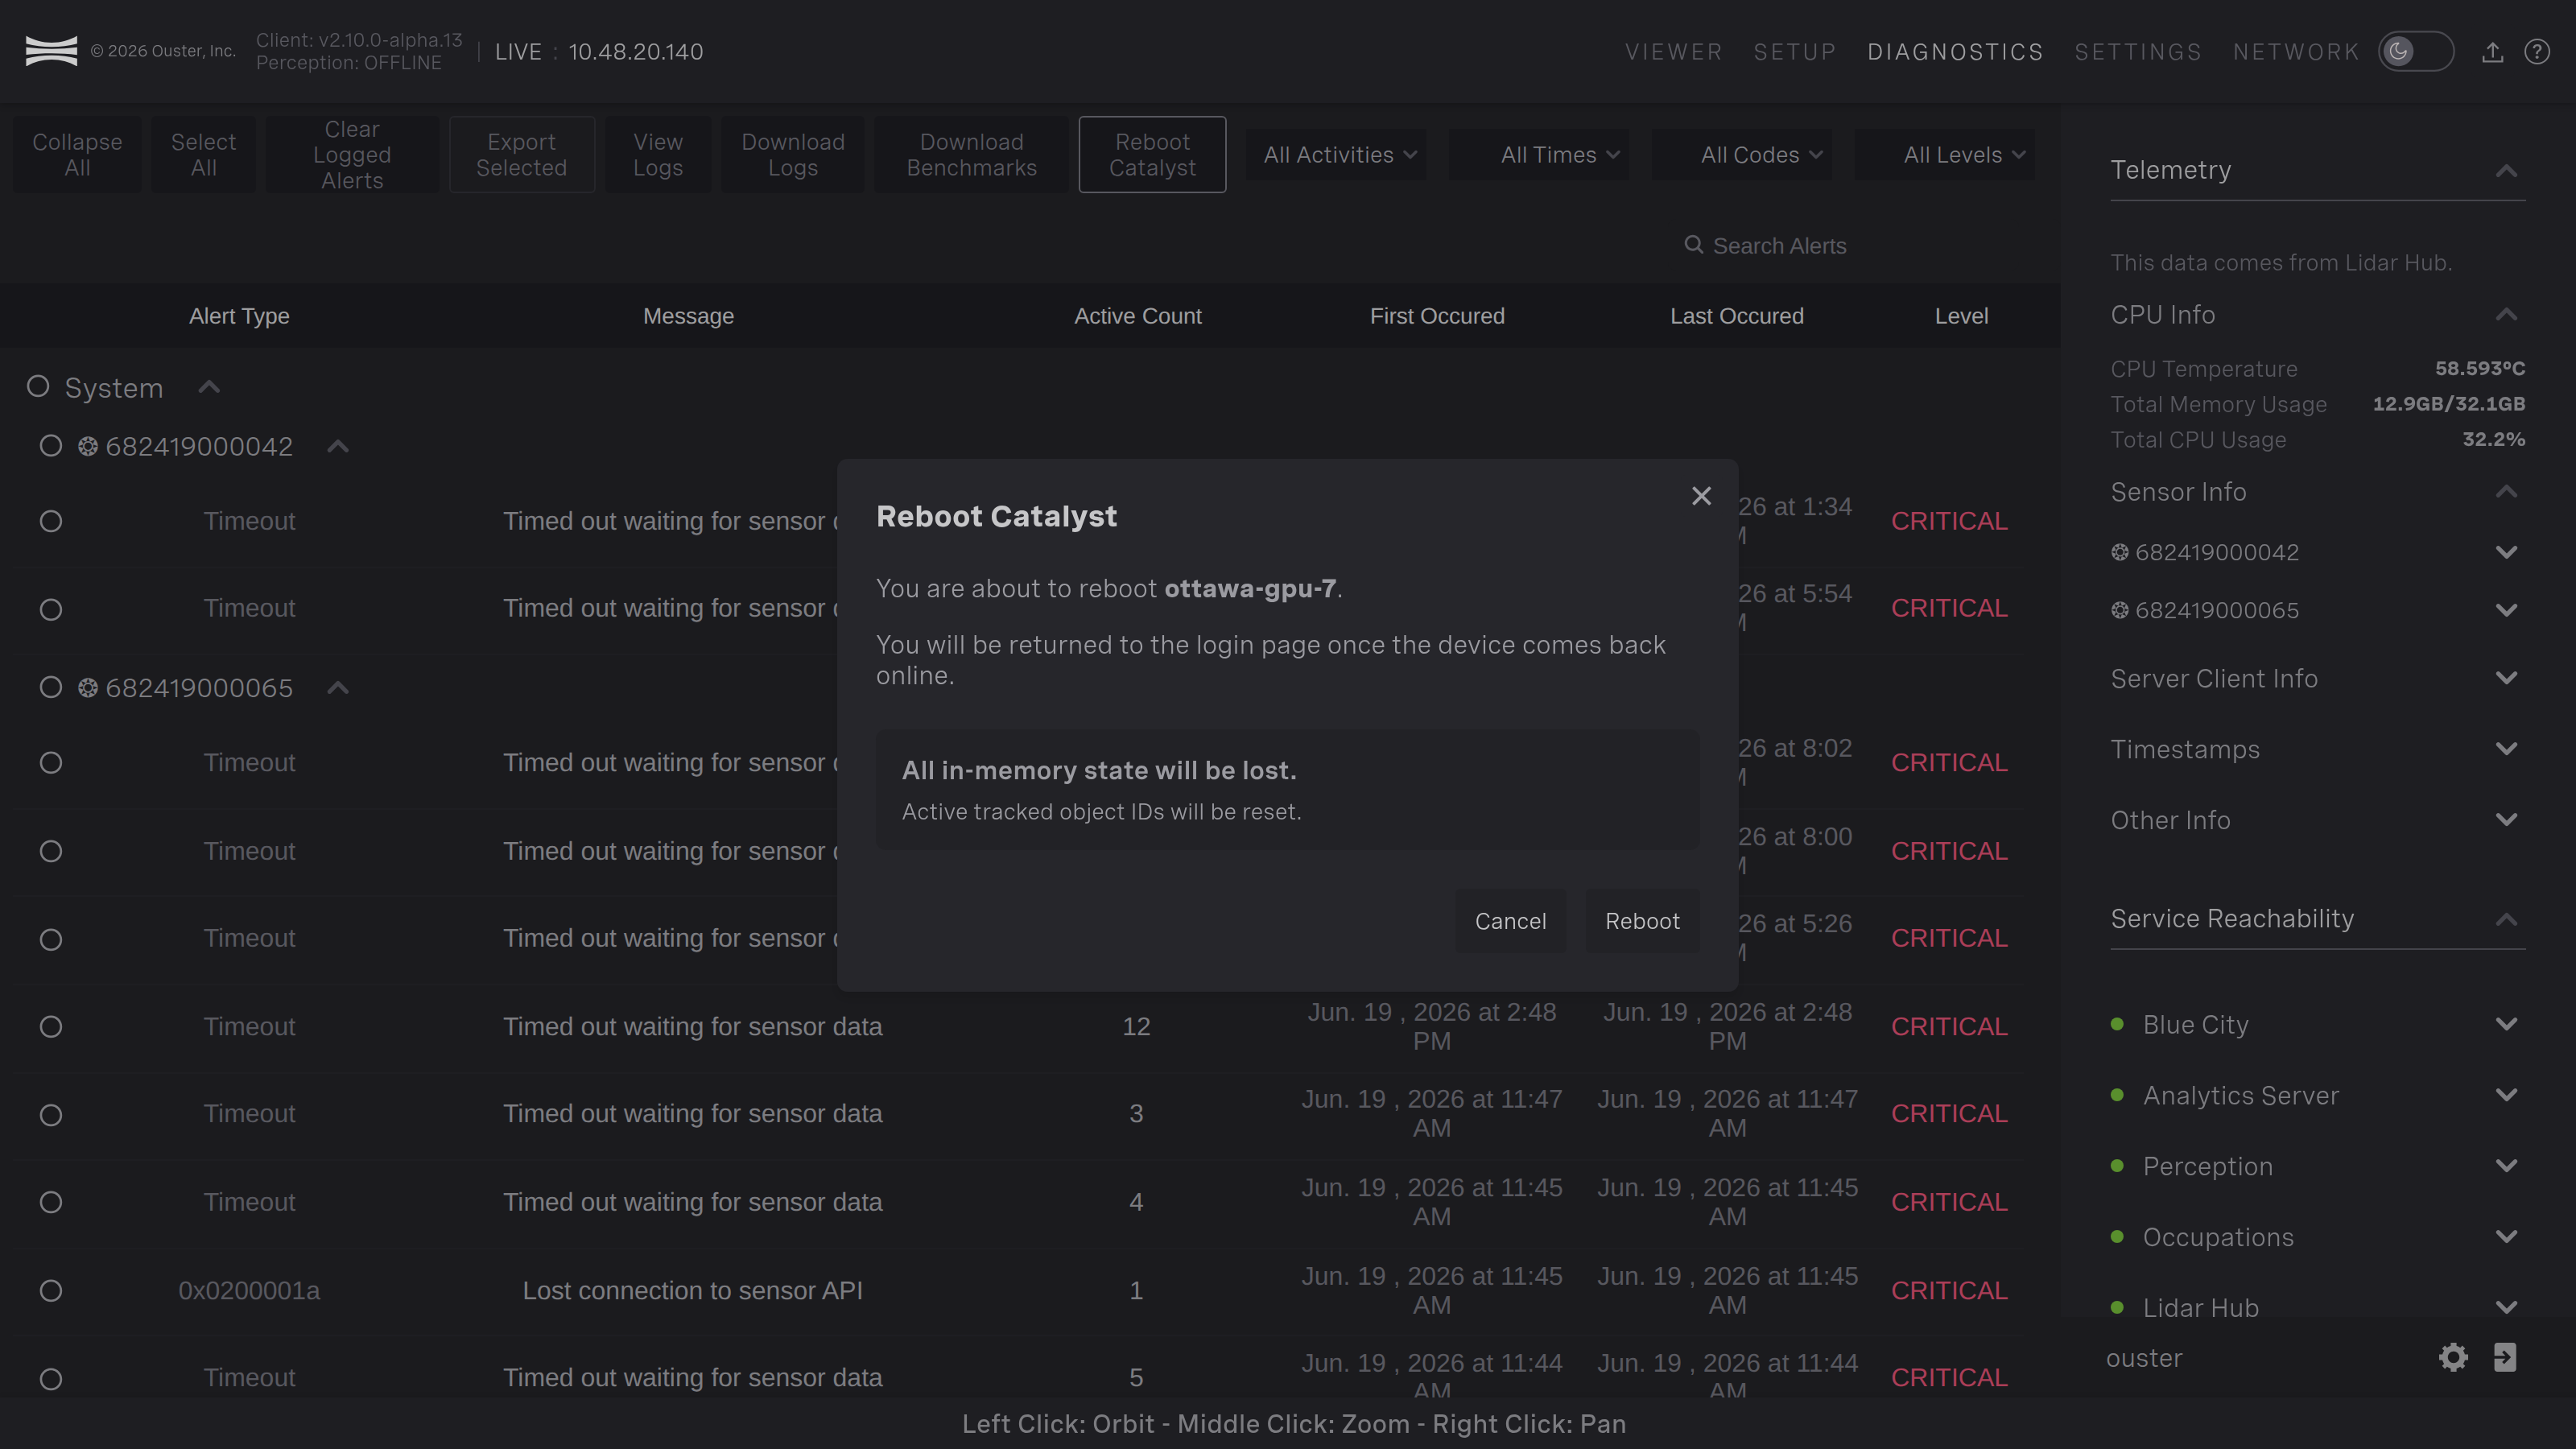Select the 0x0200001a alert row radio
Viewport: 2576px width, 1449px height.
(51, 1291)
